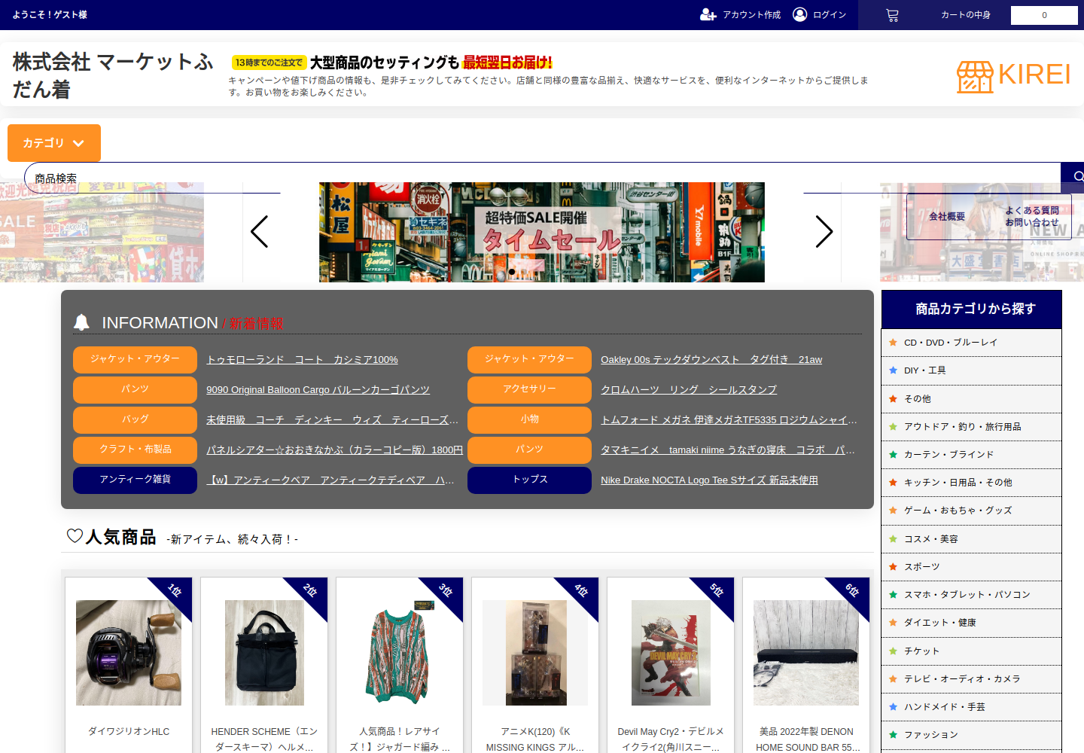Open the クロムハーツ リング link
Image resolution: width=1084 pixels, height=753 pixels.
click(x=689, y=390)
